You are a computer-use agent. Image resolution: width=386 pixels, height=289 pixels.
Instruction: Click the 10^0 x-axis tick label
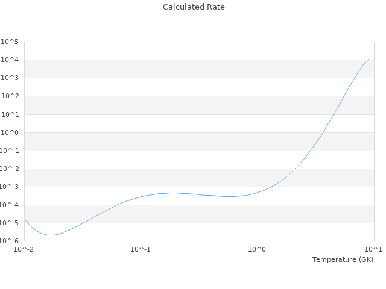(258, 249)
